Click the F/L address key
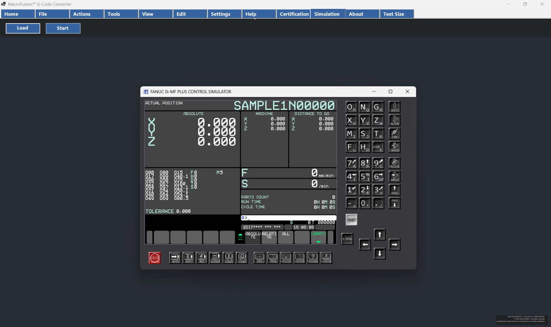This screenshot has width=551, height=327. tap(352, 147)
